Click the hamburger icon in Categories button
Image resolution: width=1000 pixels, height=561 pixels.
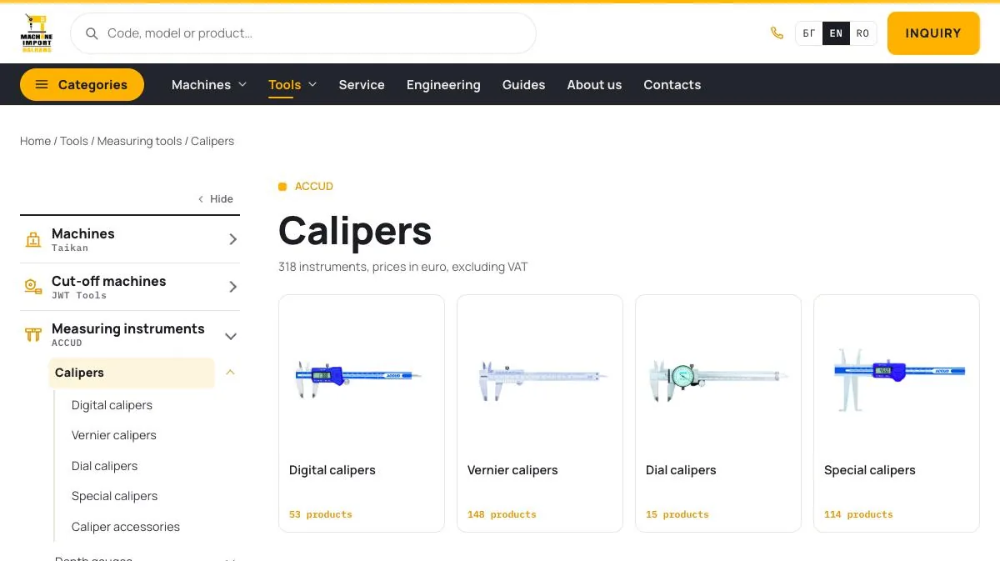42,85
